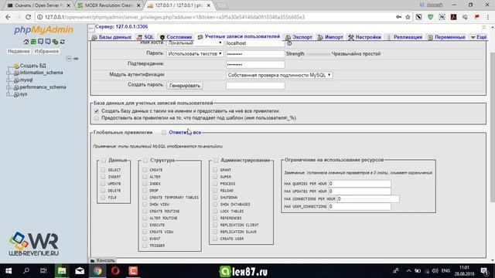
Task: Click the green shield extension icon
Action: pyautogui.click(x=430, y=17)
